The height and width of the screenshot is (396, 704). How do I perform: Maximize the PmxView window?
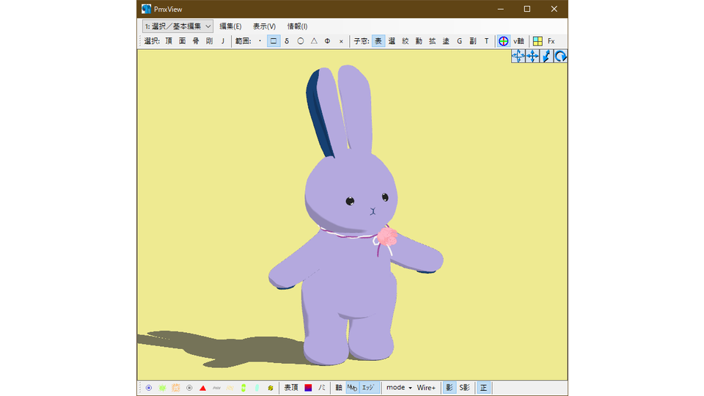[527, 9]
